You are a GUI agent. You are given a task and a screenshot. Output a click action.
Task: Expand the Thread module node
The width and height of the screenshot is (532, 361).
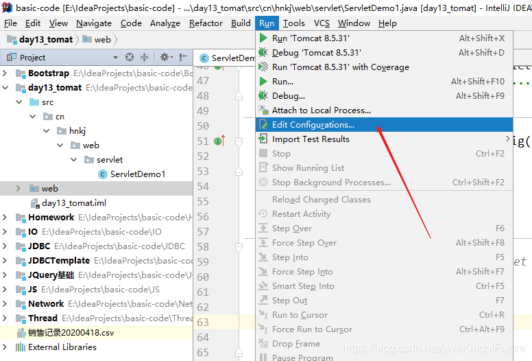point(5,318)
